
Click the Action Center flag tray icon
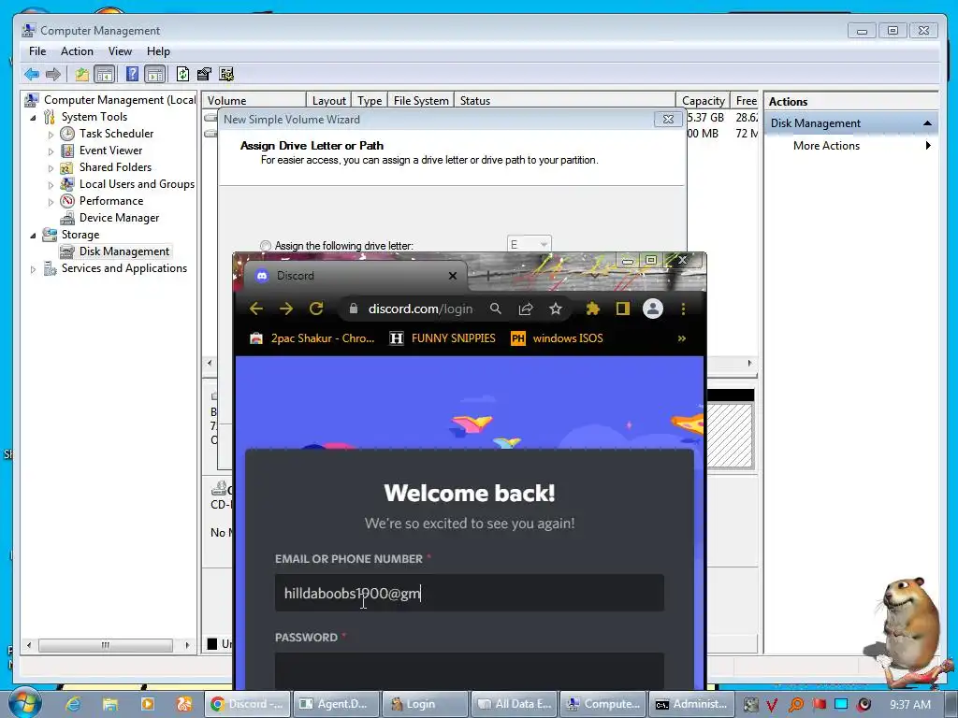tap(820, 705)
